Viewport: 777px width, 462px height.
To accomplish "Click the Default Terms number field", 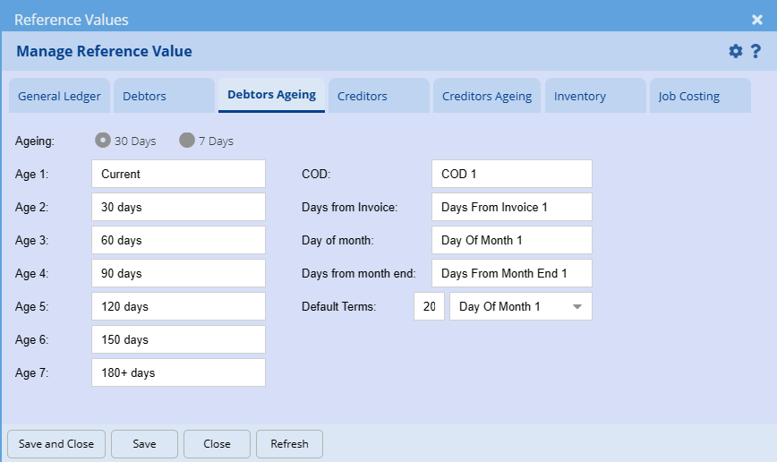I will click(x=429, y=306).
